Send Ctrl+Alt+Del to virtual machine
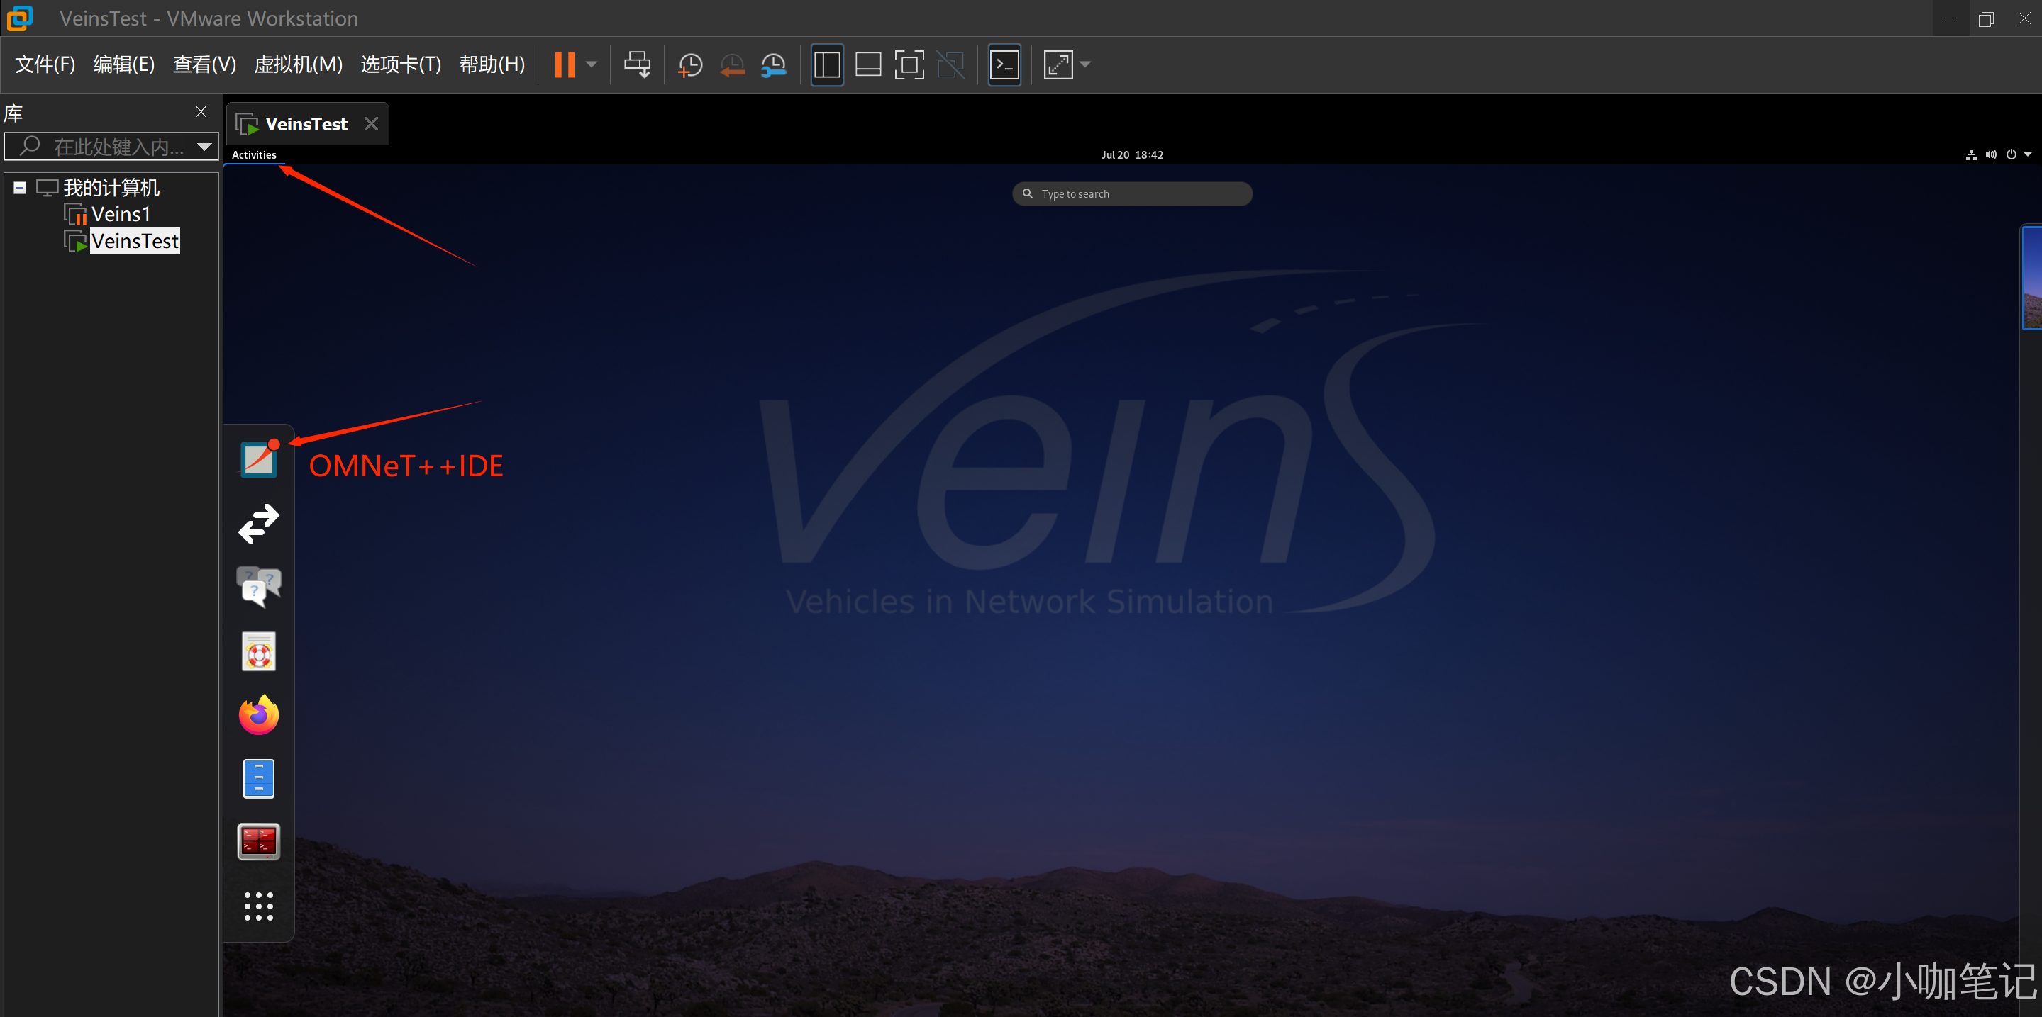Screen dimensions: 2042x1017 (636, 65)
